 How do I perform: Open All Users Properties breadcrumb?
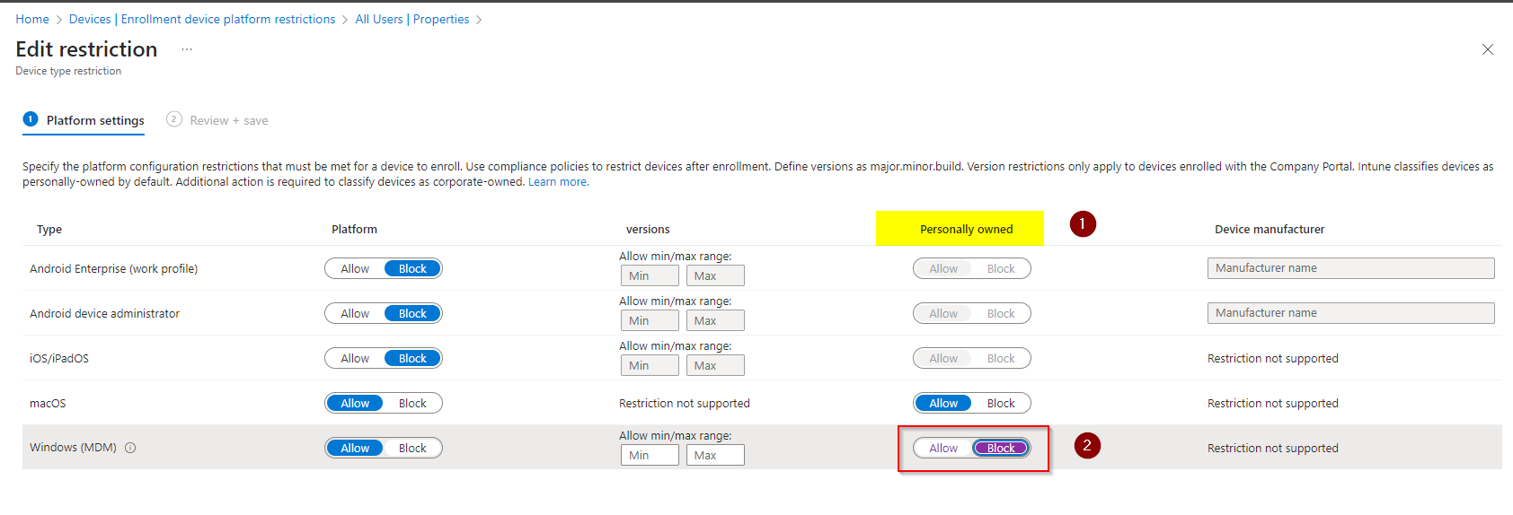pyautogui.click(x=412, y=19)
